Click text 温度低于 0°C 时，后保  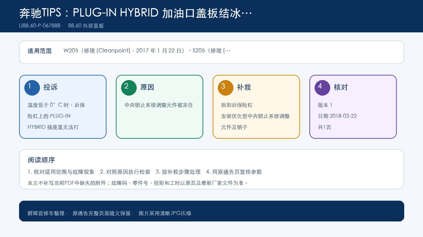coord(56,105)
